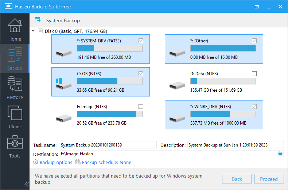Screen dimensions: 288x190
Task: Click the folder browse icon for Destination
Action: 280,154
